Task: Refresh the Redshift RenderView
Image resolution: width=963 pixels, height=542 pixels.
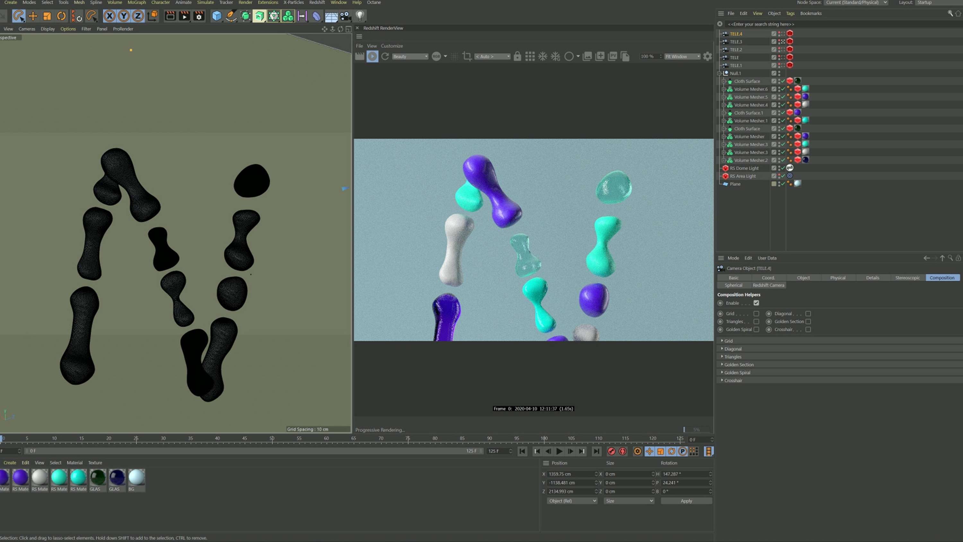Action: (x=385, y=57)
